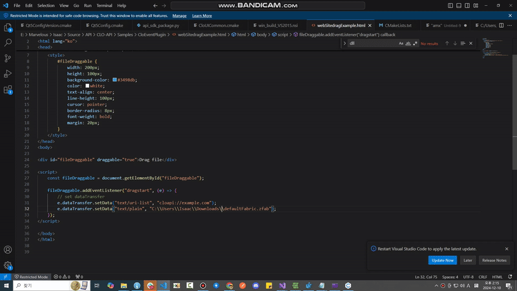Toggle the bottom Panel visibility
Screen dimensions: 517x291
coord(459,6)
